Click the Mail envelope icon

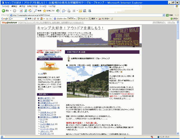coord(63,11)
